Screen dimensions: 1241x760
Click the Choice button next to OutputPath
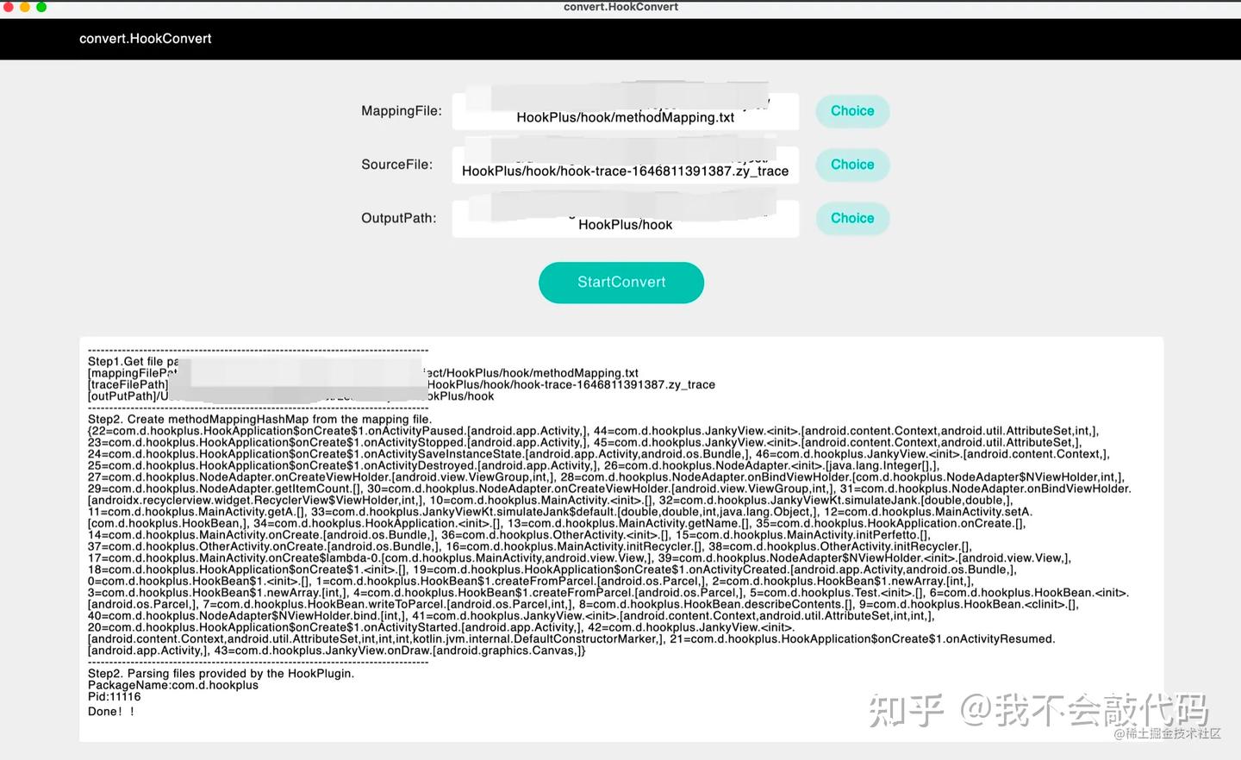[x=851, y=218]
